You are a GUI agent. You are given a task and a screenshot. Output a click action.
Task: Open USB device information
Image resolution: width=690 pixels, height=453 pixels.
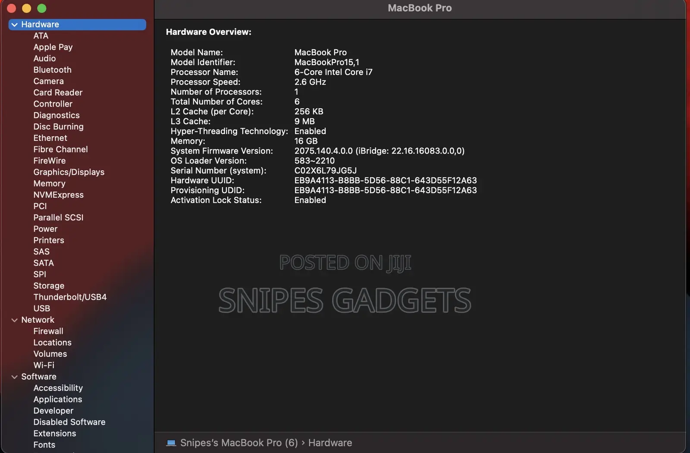click(x=42, y=308)
